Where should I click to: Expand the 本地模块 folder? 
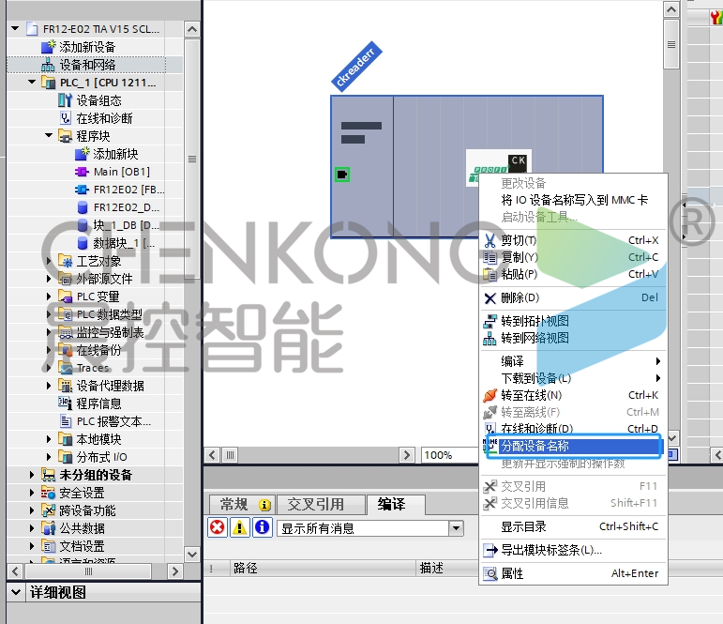[49, 439]
